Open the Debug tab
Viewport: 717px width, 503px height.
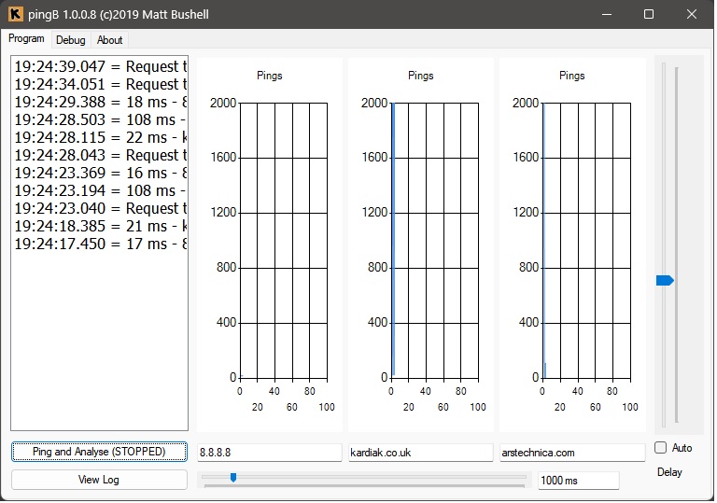70,40
